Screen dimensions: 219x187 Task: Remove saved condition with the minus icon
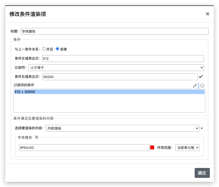coord(202,86)
